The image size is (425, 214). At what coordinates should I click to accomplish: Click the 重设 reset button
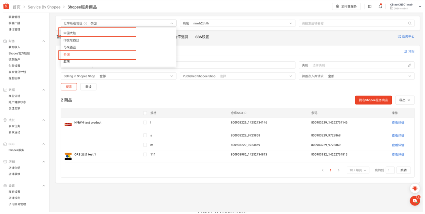[x=88, y=87]
